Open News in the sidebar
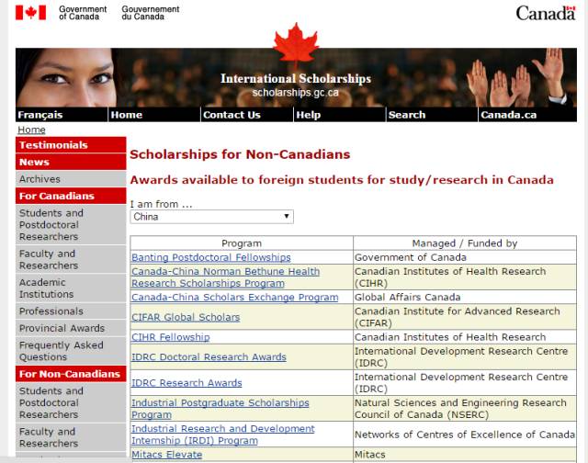This screenshot has height=463, width=588. tap(71, 162)
